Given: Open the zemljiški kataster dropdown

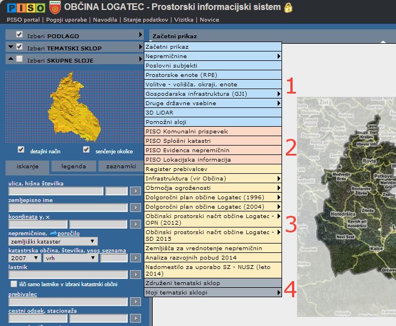Looking at the screenshot, I should (53, 241).
